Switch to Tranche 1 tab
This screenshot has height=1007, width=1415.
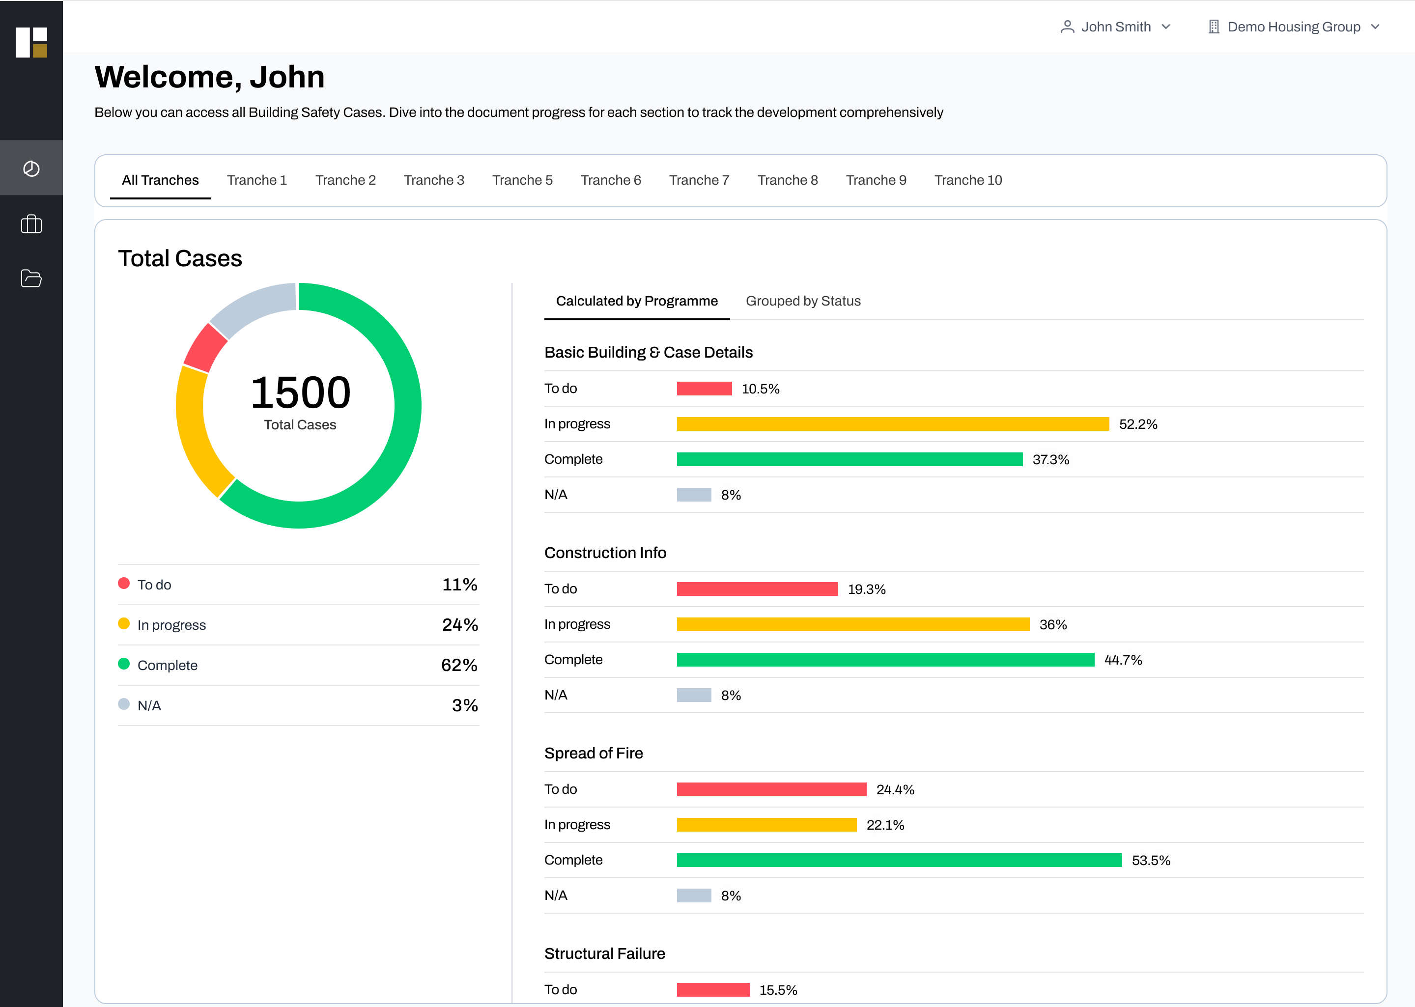click(x=256, y=180)
